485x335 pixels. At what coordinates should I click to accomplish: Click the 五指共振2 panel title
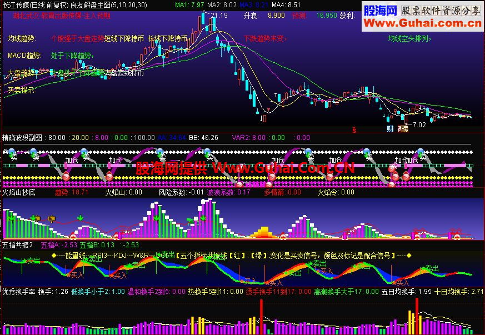(x=18, y=246)
